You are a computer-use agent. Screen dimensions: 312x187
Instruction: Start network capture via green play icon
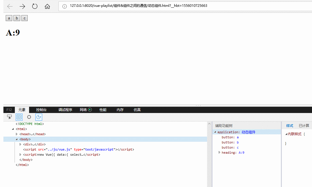click(x=90, y=110)
